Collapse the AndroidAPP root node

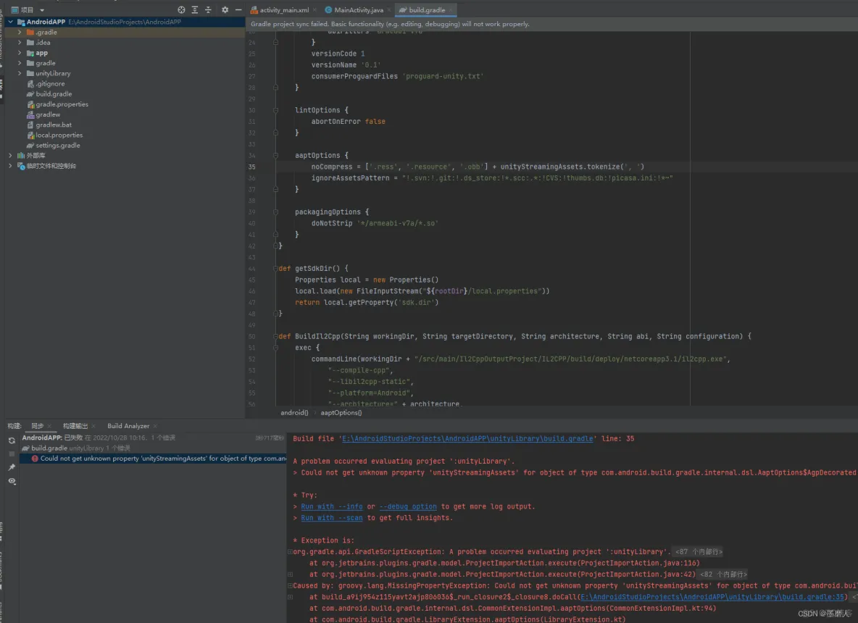[x=10, y=22]
